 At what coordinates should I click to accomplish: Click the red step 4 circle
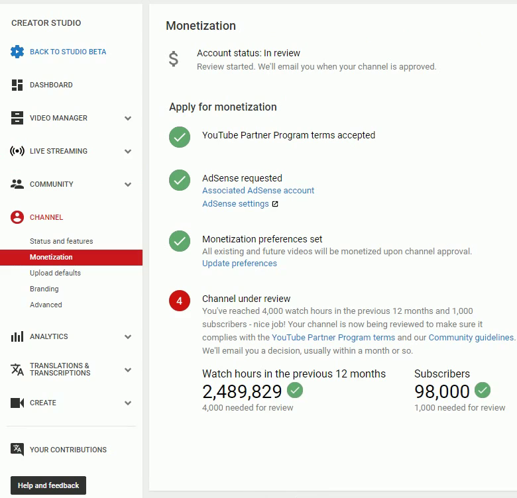(x=180, y=301)
